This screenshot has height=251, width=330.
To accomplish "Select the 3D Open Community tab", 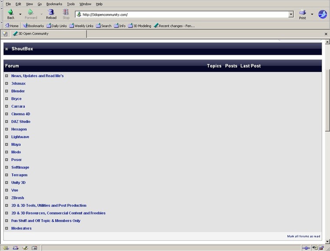I will pyautogui.click(x=48, y=34).
